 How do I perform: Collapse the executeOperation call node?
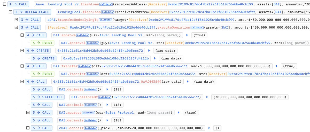pos(16,28)
